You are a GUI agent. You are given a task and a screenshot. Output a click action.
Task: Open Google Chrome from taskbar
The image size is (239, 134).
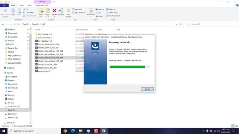pyautogui.click(x=65, y=131)
